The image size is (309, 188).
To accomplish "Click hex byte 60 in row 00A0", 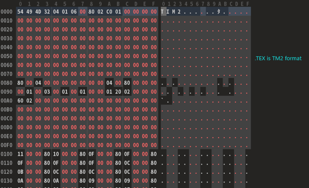I will tap(20, 100).
